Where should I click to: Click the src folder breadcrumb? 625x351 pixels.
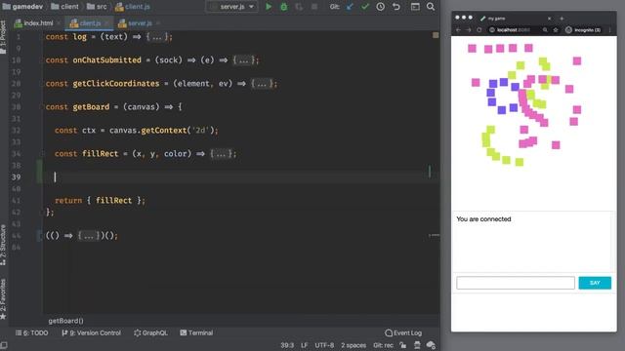click(97, 7)
